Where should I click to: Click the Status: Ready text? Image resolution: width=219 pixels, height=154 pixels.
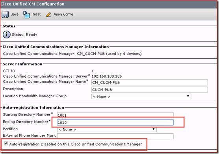[x=24, y=34]
